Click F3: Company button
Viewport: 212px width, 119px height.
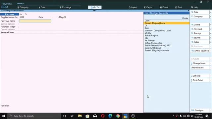[x=200, y=17]
